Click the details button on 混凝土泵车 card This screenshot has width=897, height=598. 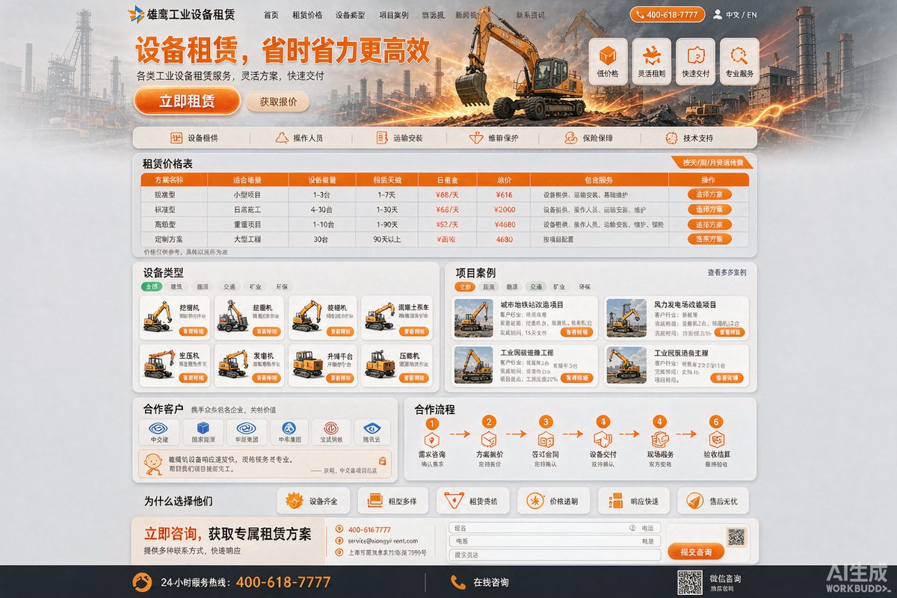pyautogui.click(x=413, y=331)
